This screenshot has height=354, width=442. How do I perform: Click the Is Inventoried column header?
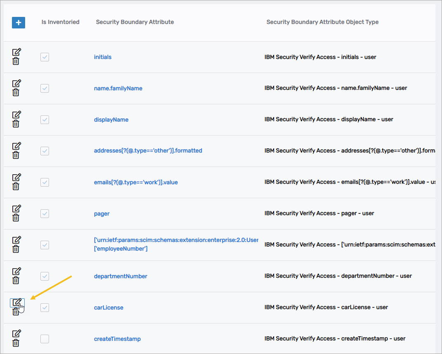click(x=61, y=22)
